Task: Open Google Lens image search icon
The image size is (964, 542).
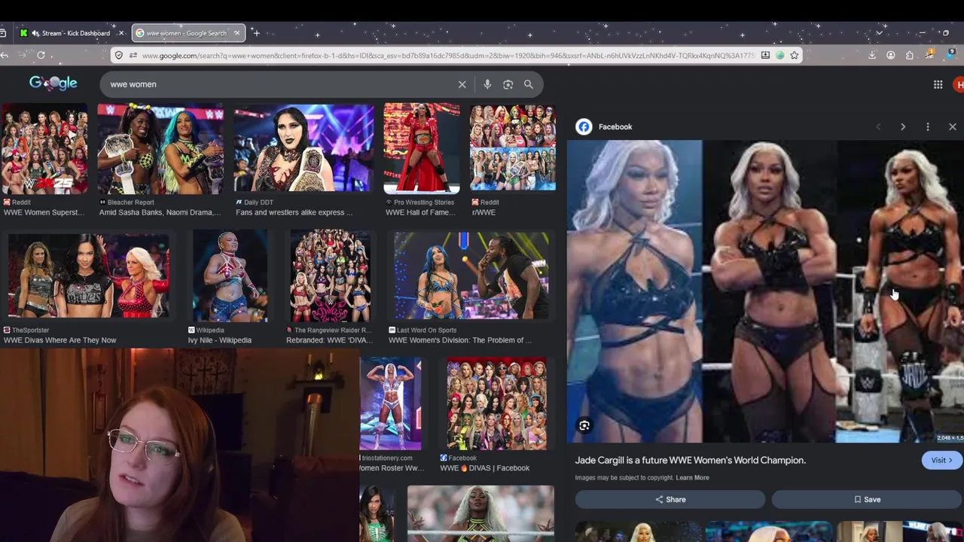Action: point(508,84)
